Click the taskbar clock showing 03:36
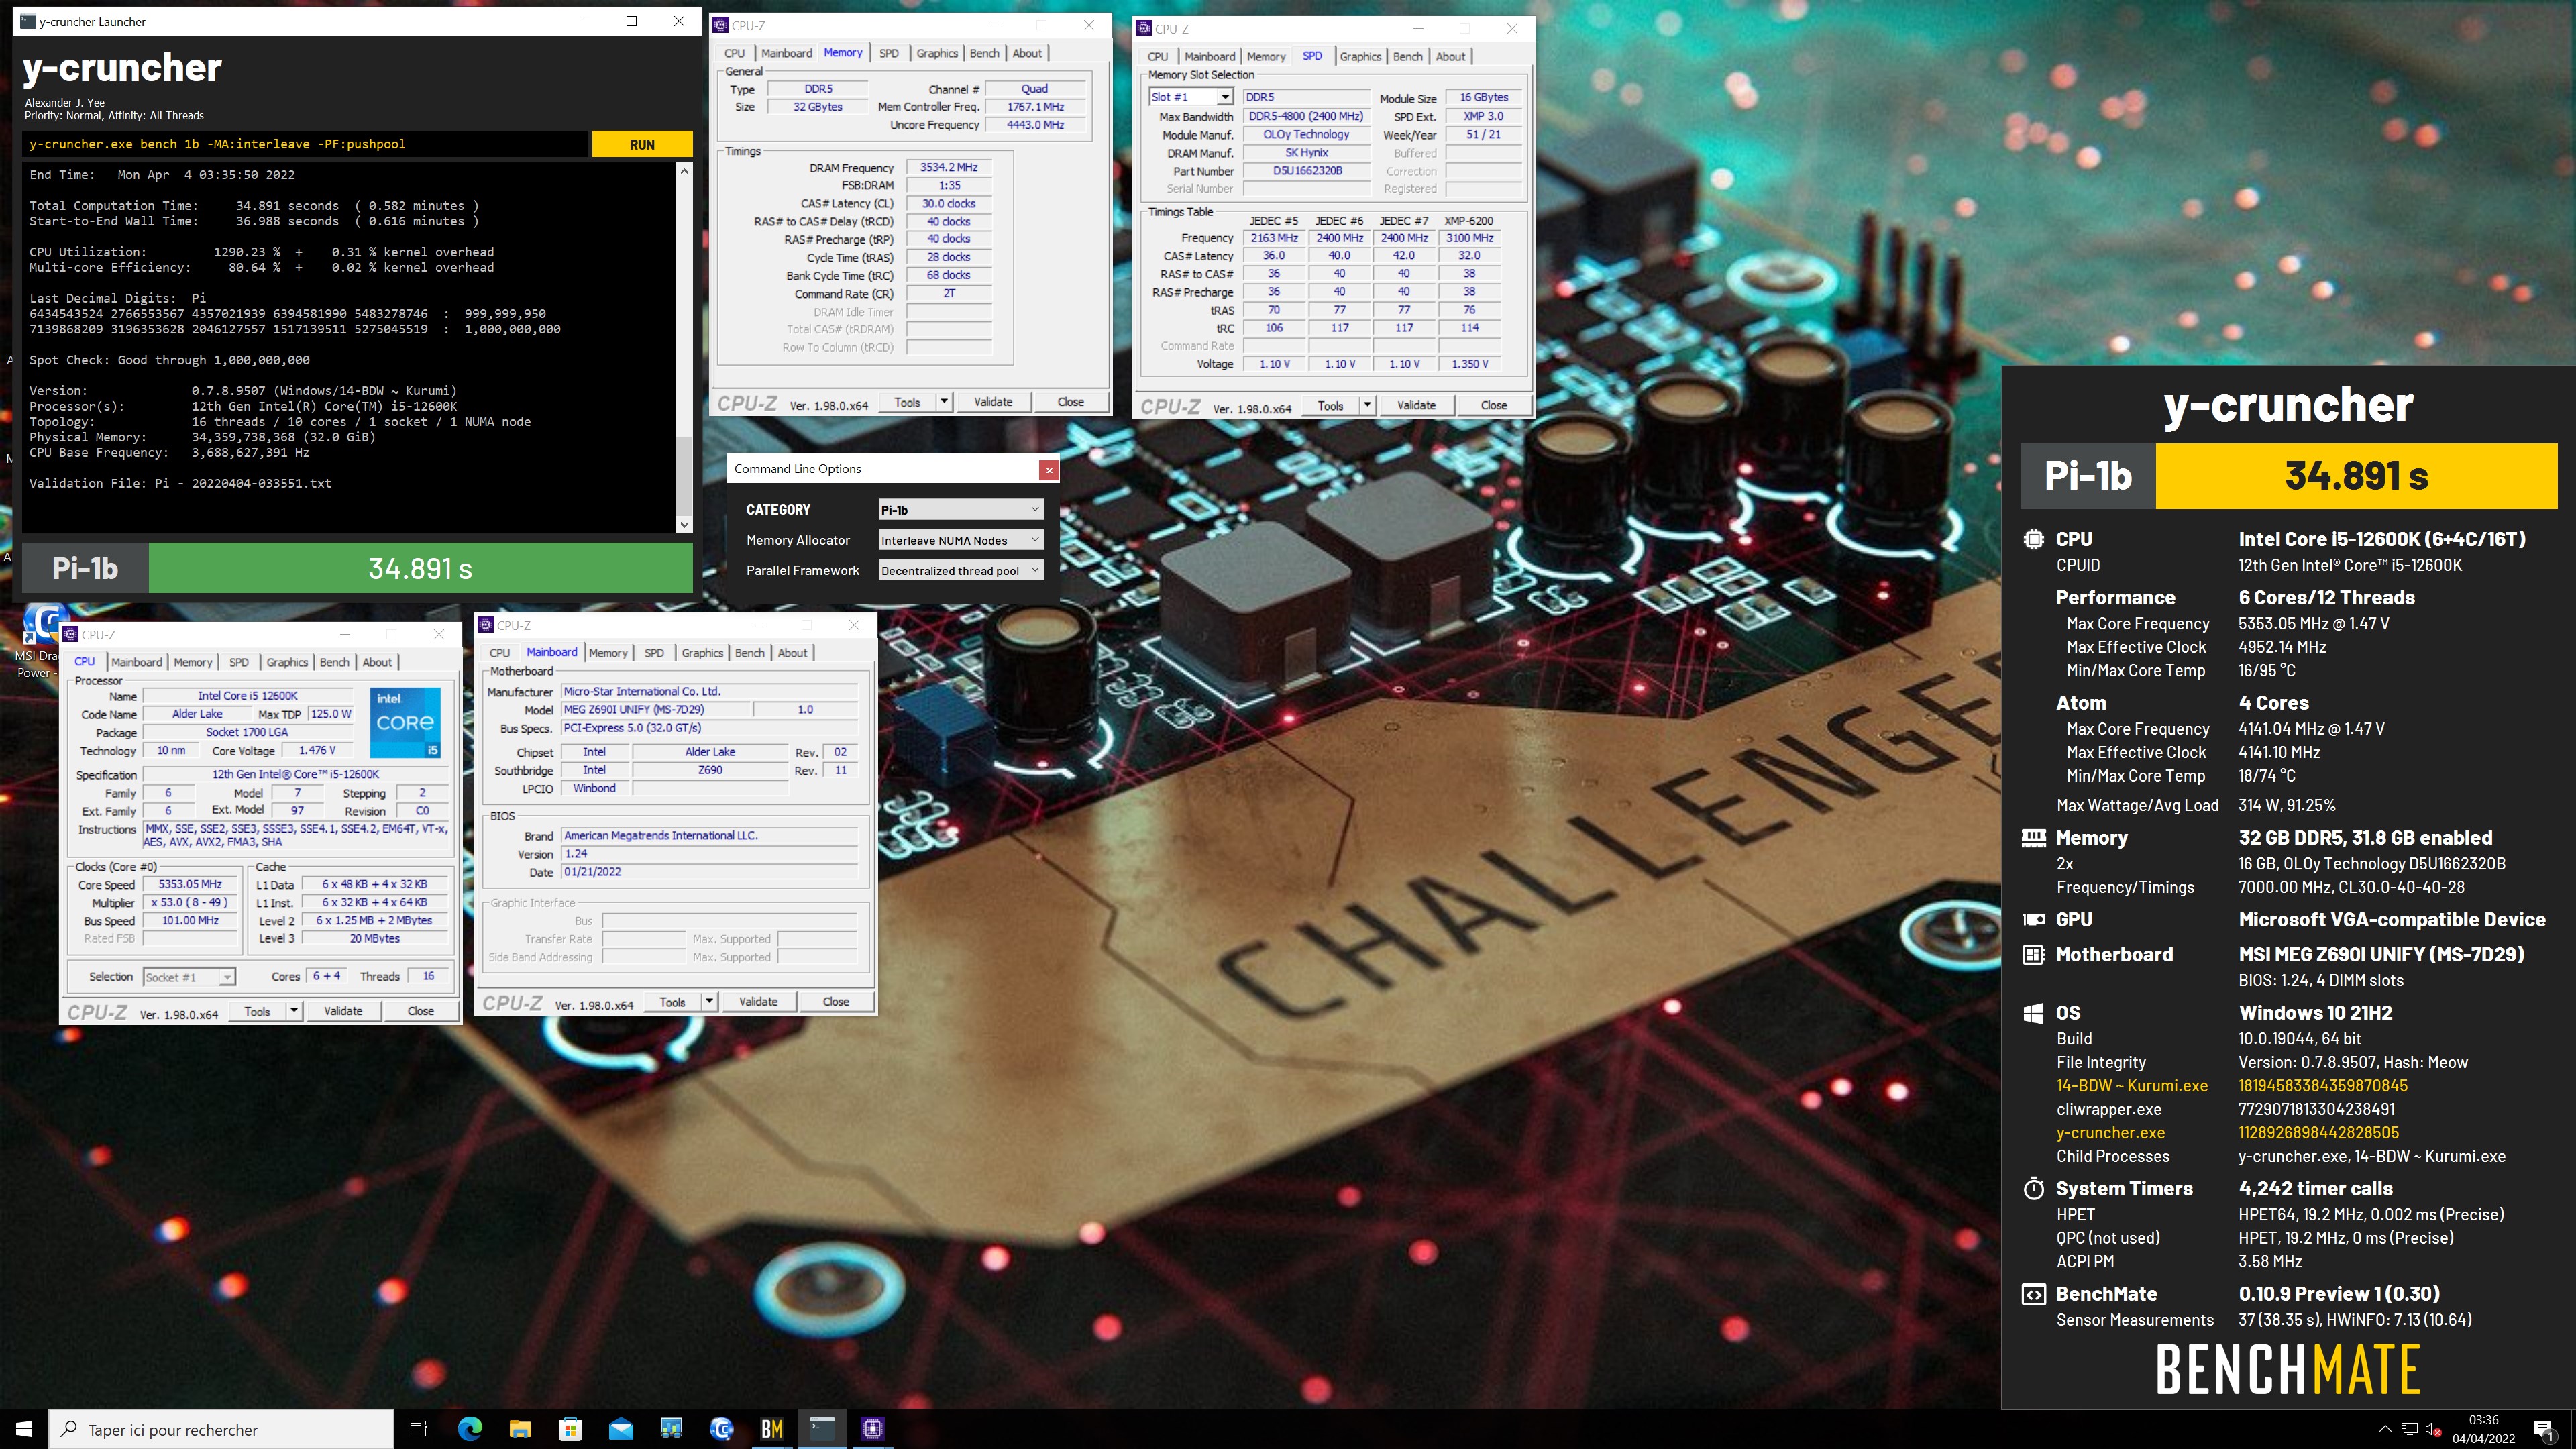Screen dimensions: 2576x1449 [x=2482, y=1429]
